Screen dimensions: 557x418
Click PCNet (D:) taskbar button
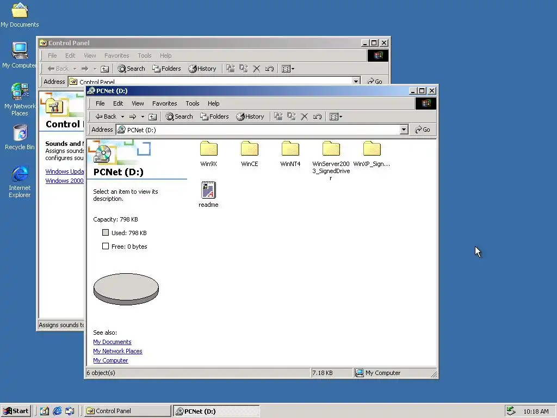pos(216,411)
